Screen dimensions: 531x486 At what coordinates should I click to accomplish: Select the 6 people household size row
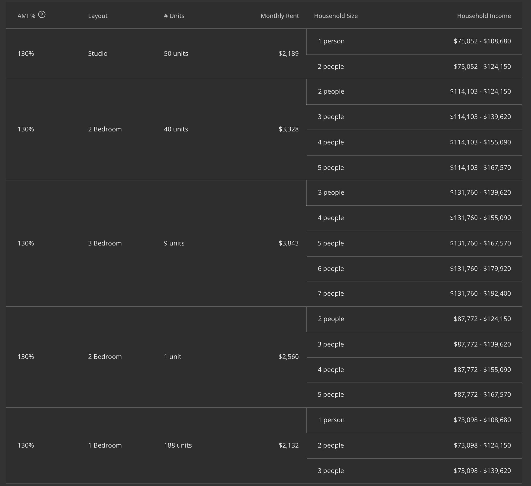tap(331, 269)
